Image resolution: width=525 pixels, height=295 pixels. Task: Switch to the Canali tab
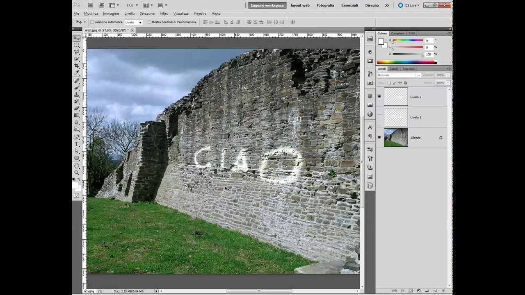394,69
